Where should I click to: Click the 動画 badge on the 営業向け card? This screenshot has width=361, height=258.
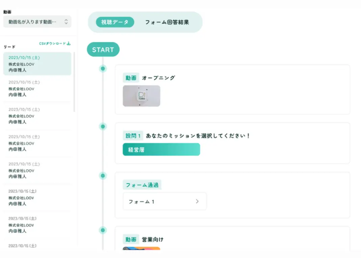(x=131, y=239)
